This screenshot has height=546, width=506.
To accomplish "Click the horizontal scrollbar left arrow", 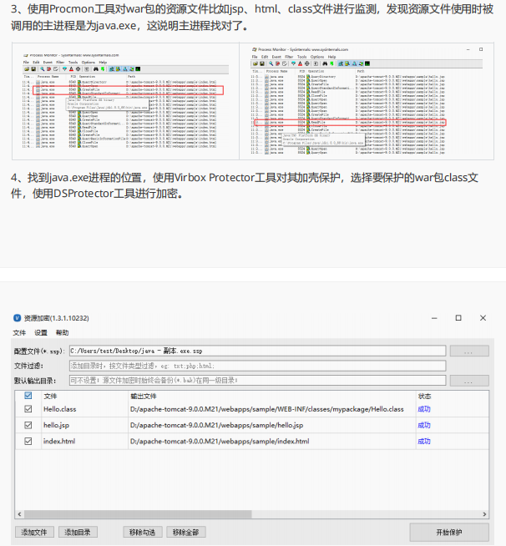I will (19, 514).
